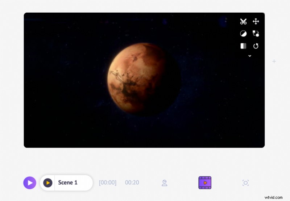This screenshot has height=201, width=290.
Task: Click the focus frame capture icon
Action: click(x=246, y=183)
